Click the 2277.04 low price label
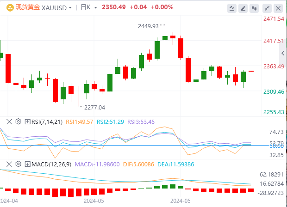The width and height of the screenshot is (287, 207). pos(94,107)
